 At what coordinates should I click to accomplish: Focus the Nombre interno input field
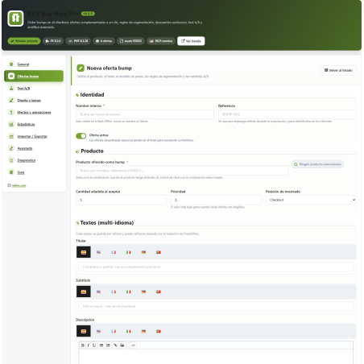click(145, 114)
